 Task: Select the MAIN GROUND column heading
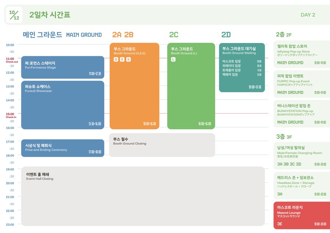pyautogui.click(x=62, y=35)
